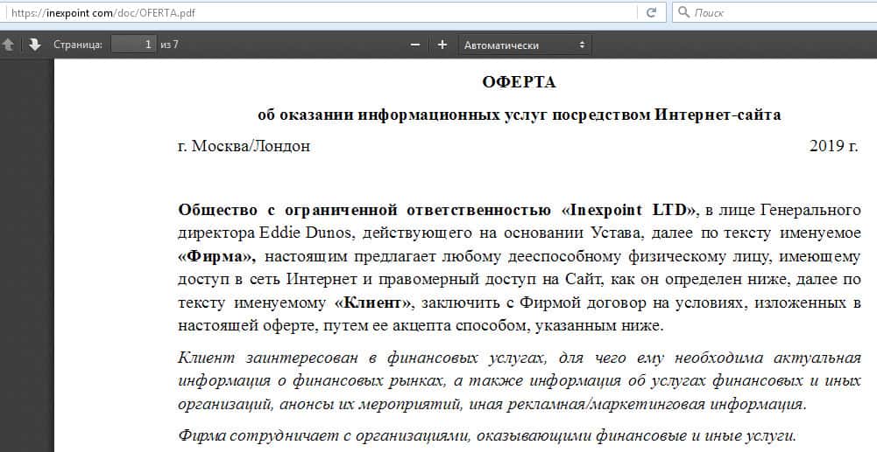
Task: Click the search magnifier icon
Action: (683, 11)
